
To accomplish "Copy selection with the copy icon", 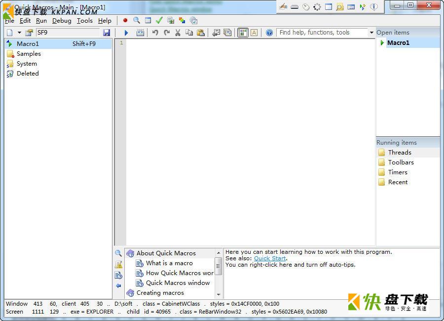I will [x=189, y=33].
